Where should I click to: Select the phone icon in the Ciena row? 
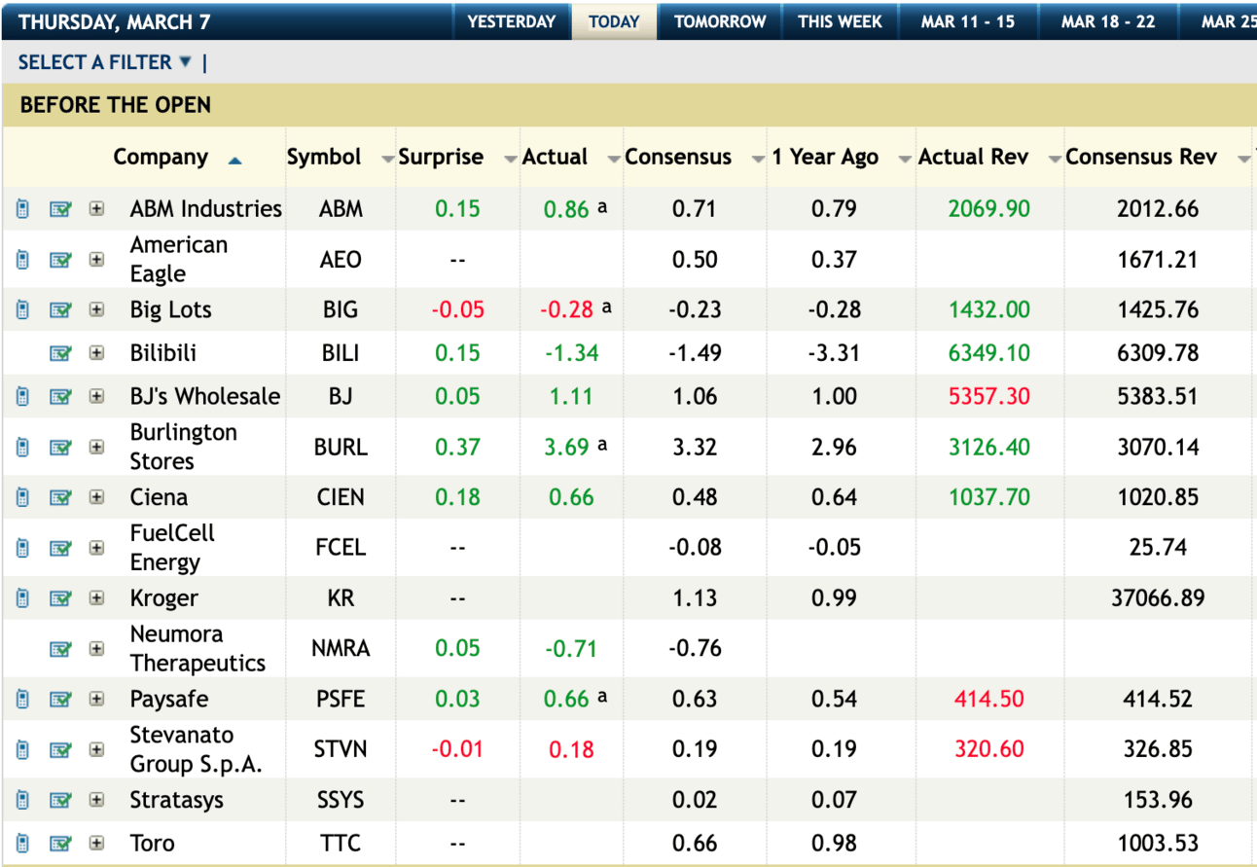(x=23, y=497)
